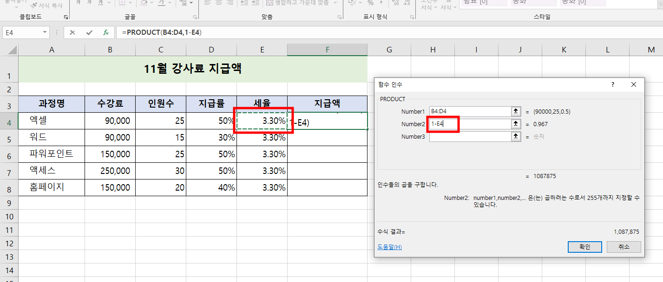Cancel the formula entry with X icon

pyautogui.click(x=72, y=32)
